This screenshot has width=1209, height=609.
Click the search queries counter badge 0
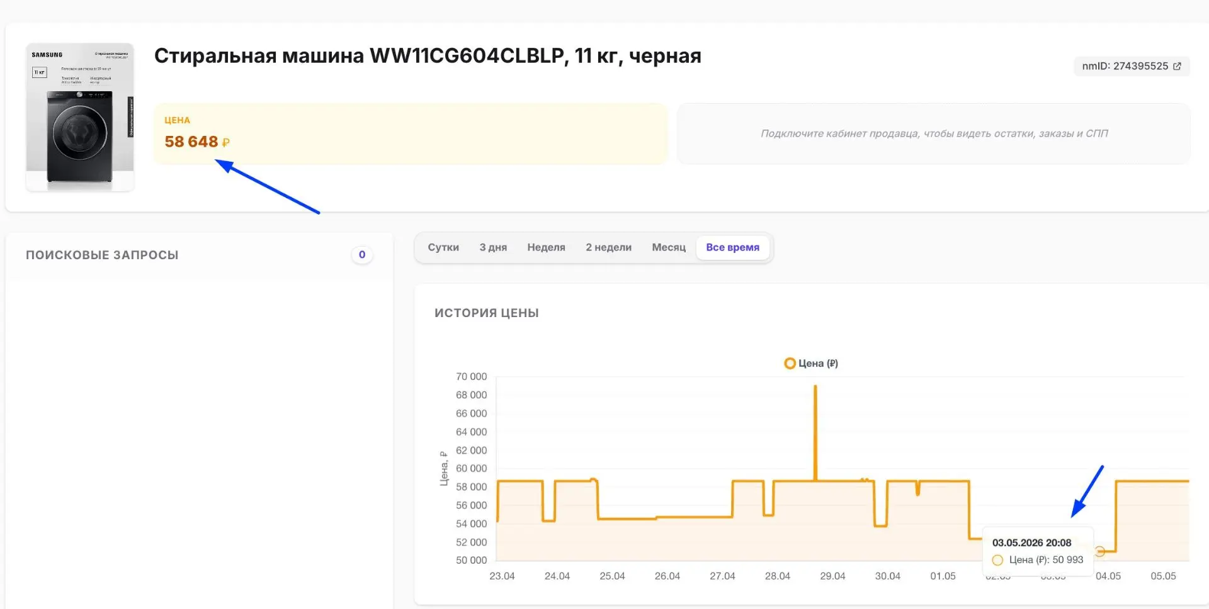(x=362, y=255)
